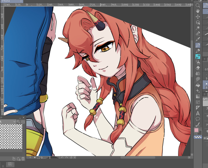Fit canvas with square button

[35, 157]
